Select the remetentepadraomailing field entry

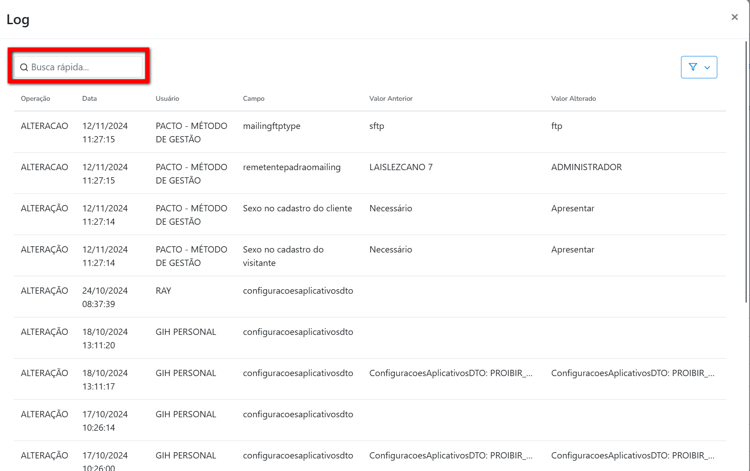tap(292, 167)
